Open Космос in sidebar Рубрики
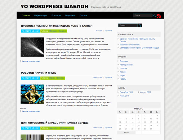The height and width of the screenshot is (140, 183). coord(123,72)
